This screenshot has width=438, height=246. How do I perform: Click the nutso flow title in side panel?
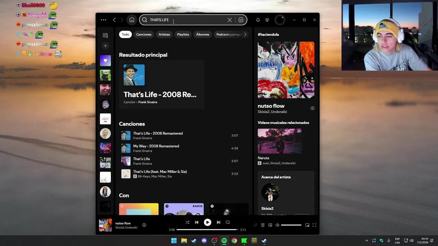(x=271, y=106)
